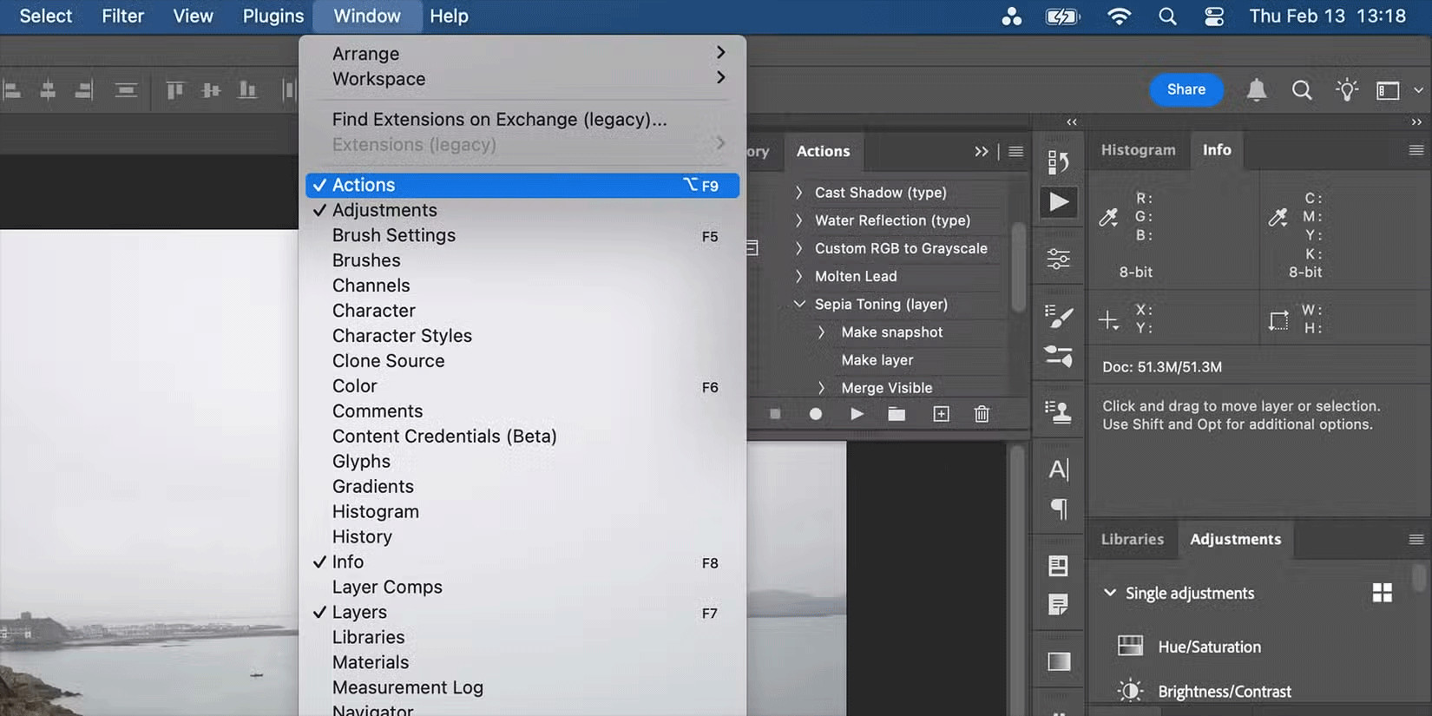Collapse the Single adjustments section
This screenshot has width=1432, height=716.
point(1109,593)
